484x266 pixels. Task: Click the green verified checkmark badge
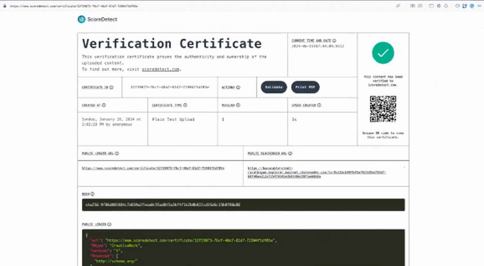tap(383, 53)
